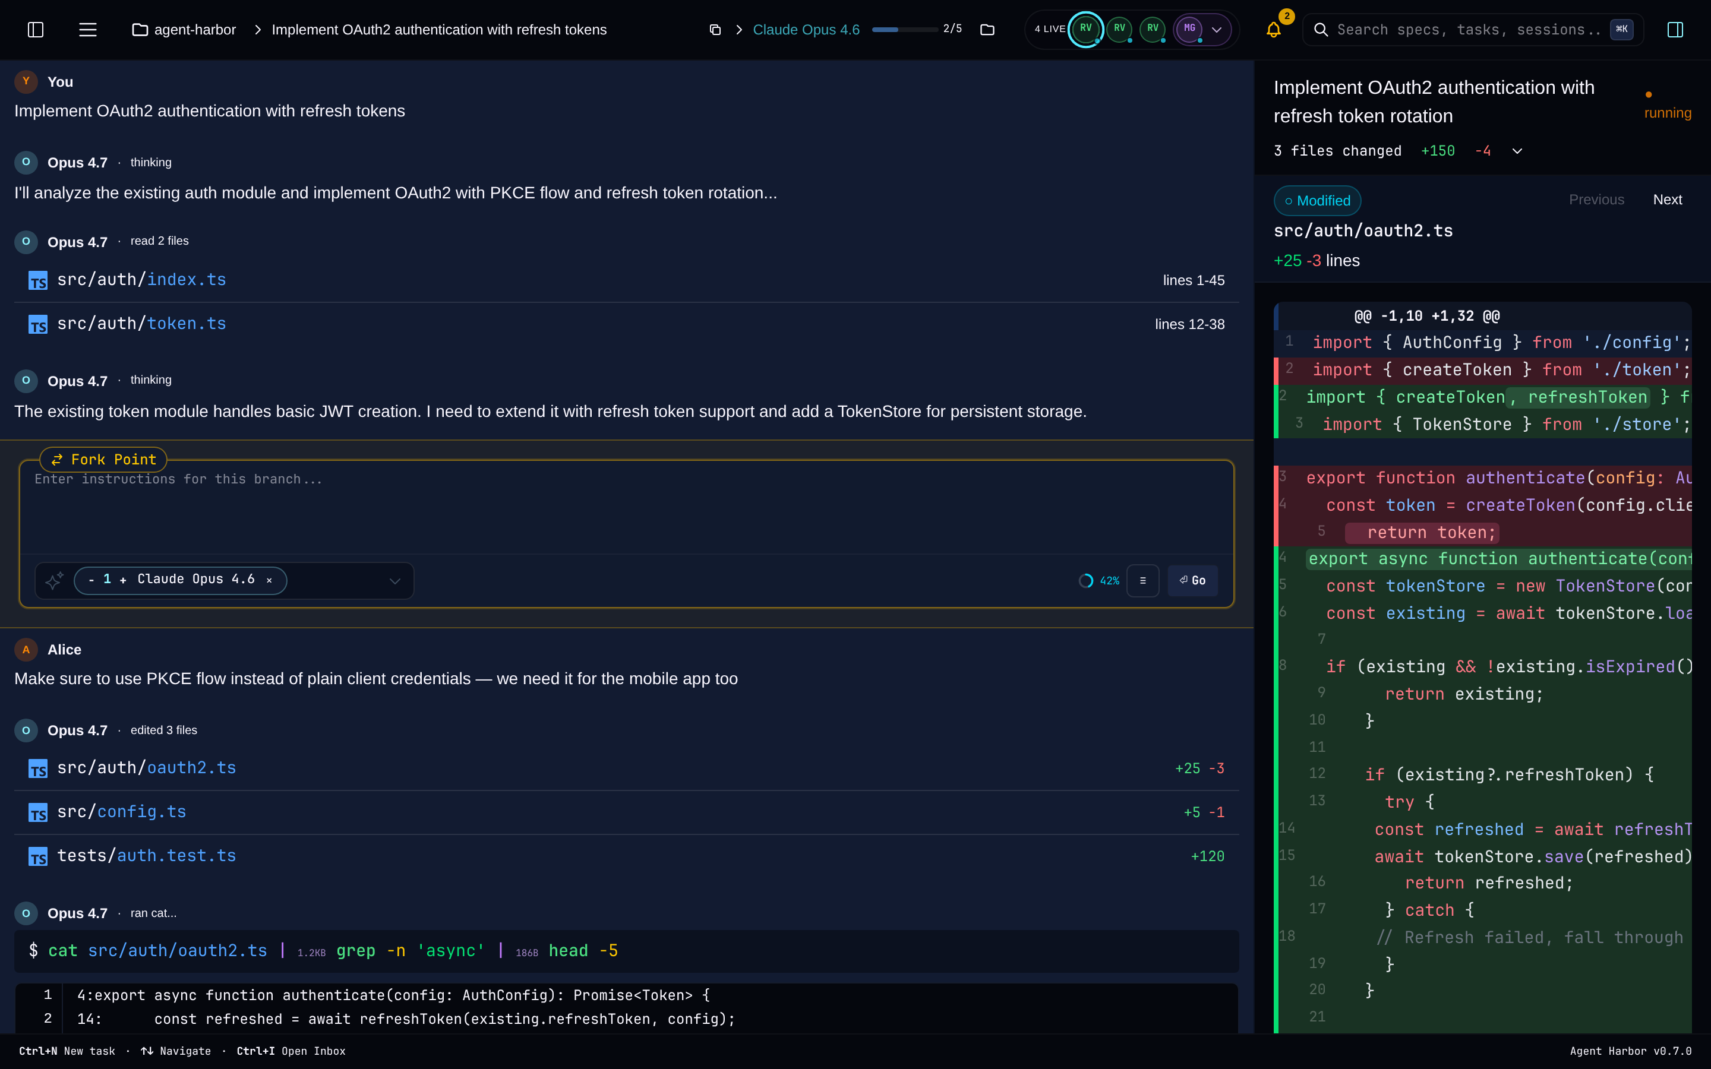Open src/config.ts edited file row

pos(626,812)
